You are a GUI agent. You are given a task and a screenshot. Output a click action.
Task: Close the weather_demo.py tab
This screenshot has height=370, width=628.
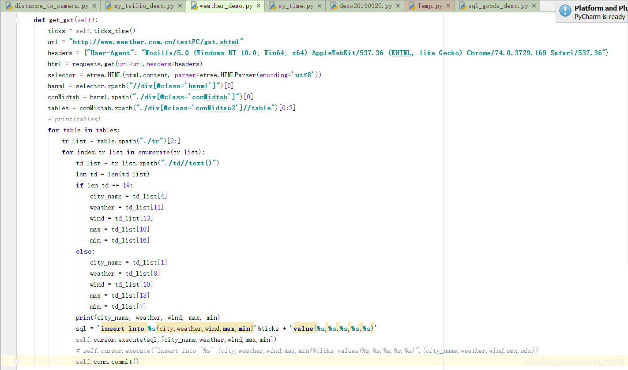259,6
